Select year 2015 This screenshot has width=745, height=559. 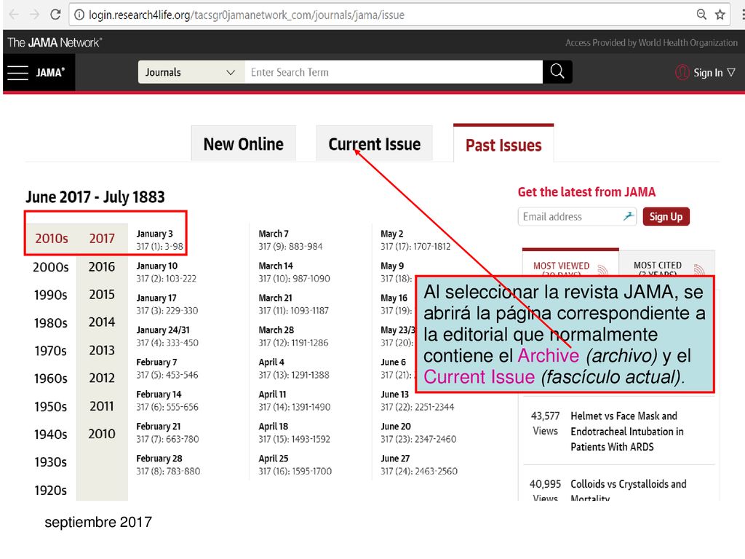[102, 294]
